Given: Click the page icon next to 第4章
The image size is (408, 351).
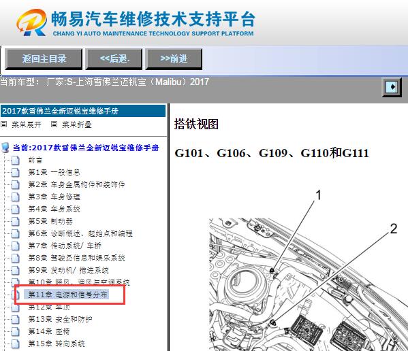Looking at the screenshot, I should pyautogui.click(x=16, y=209).
